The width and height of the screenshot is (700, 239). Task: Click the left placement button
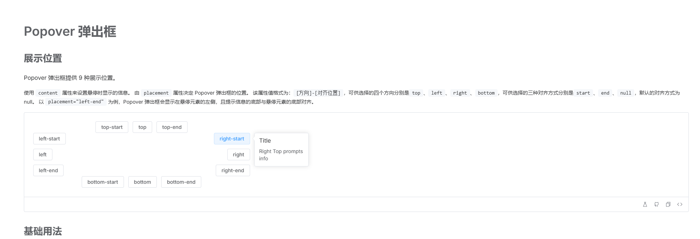pos(43,155)
